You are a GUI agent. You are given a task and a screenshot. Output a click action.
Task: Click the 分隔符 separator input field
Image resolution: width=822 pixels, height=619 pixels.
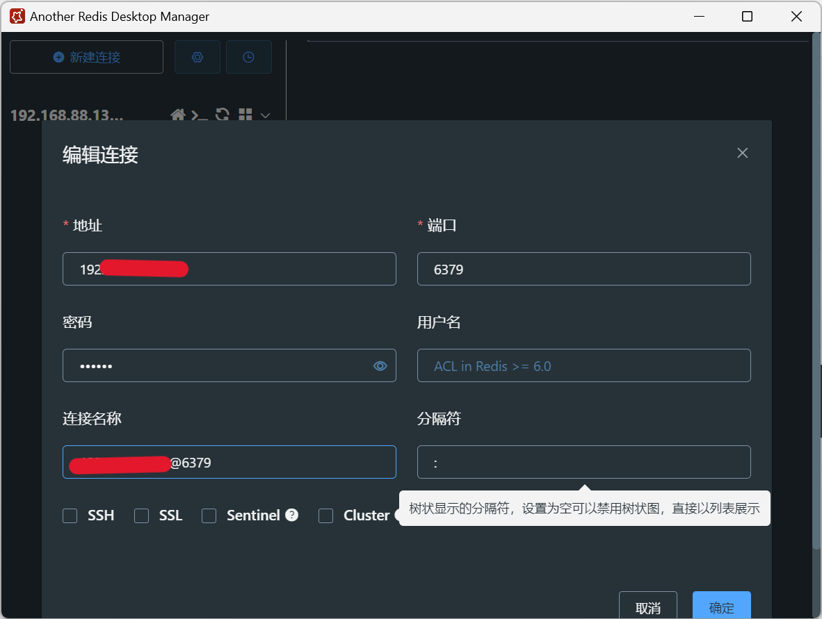pyautogui.click(x=583, y=461)
